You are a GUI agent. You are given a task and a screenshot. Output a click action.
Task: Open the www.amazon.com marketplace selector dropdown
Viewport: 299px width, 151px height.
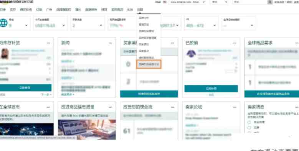187,2
